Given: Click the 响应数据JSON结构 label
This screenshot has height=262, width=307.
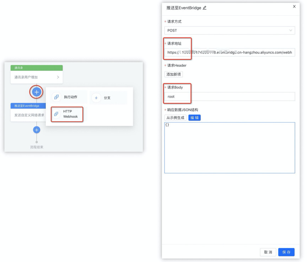Looking at the screenshot, I should tap(183, 110).
